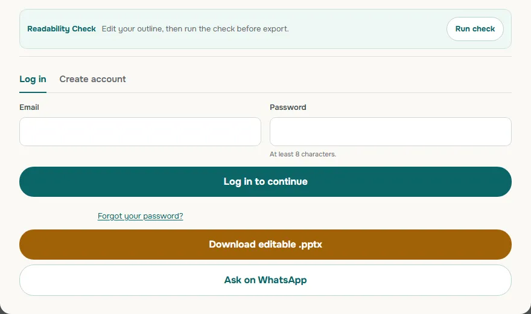Click the Email field label
This screenshot has height=314, width=531.
point(29,107)
